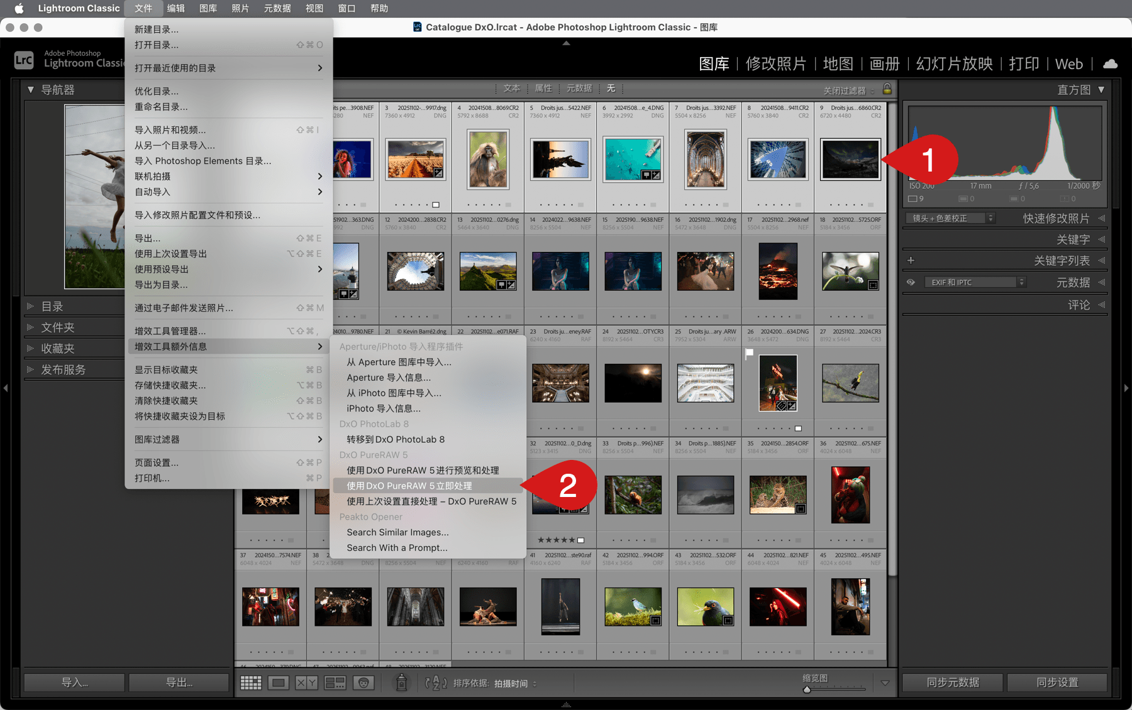Open the custom filter preset dropdown
This screenshot has height=710, width=1132.
849,90
